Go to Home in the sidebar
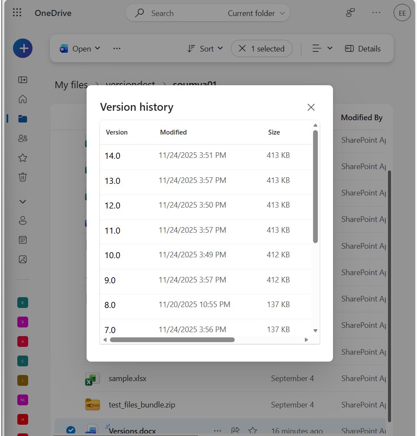The width and height of the screenshot is (417, 436). coord(22,99)
